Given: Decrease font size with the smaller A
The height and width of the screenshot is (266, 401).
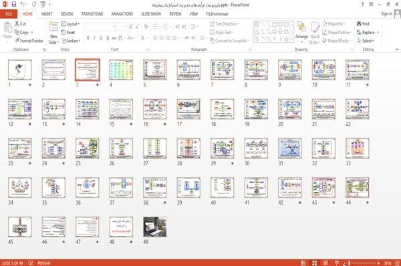Looking at the screenshot, I should click(138, 27).
